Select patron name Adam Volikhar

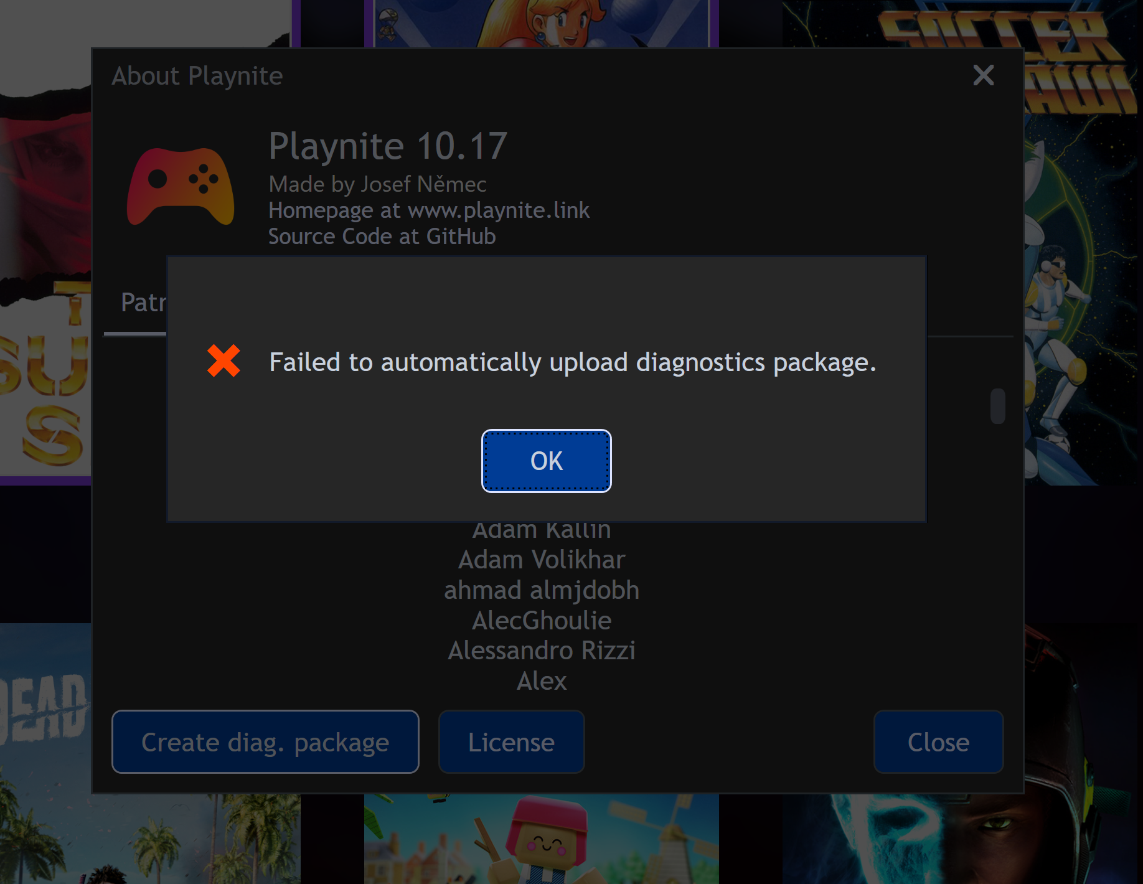tap(542, 559)
